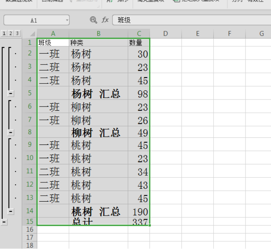The height and width of the screenshot is (249, 271).
Task: Open the Name Box dropdown arrow
Action: 67,20
